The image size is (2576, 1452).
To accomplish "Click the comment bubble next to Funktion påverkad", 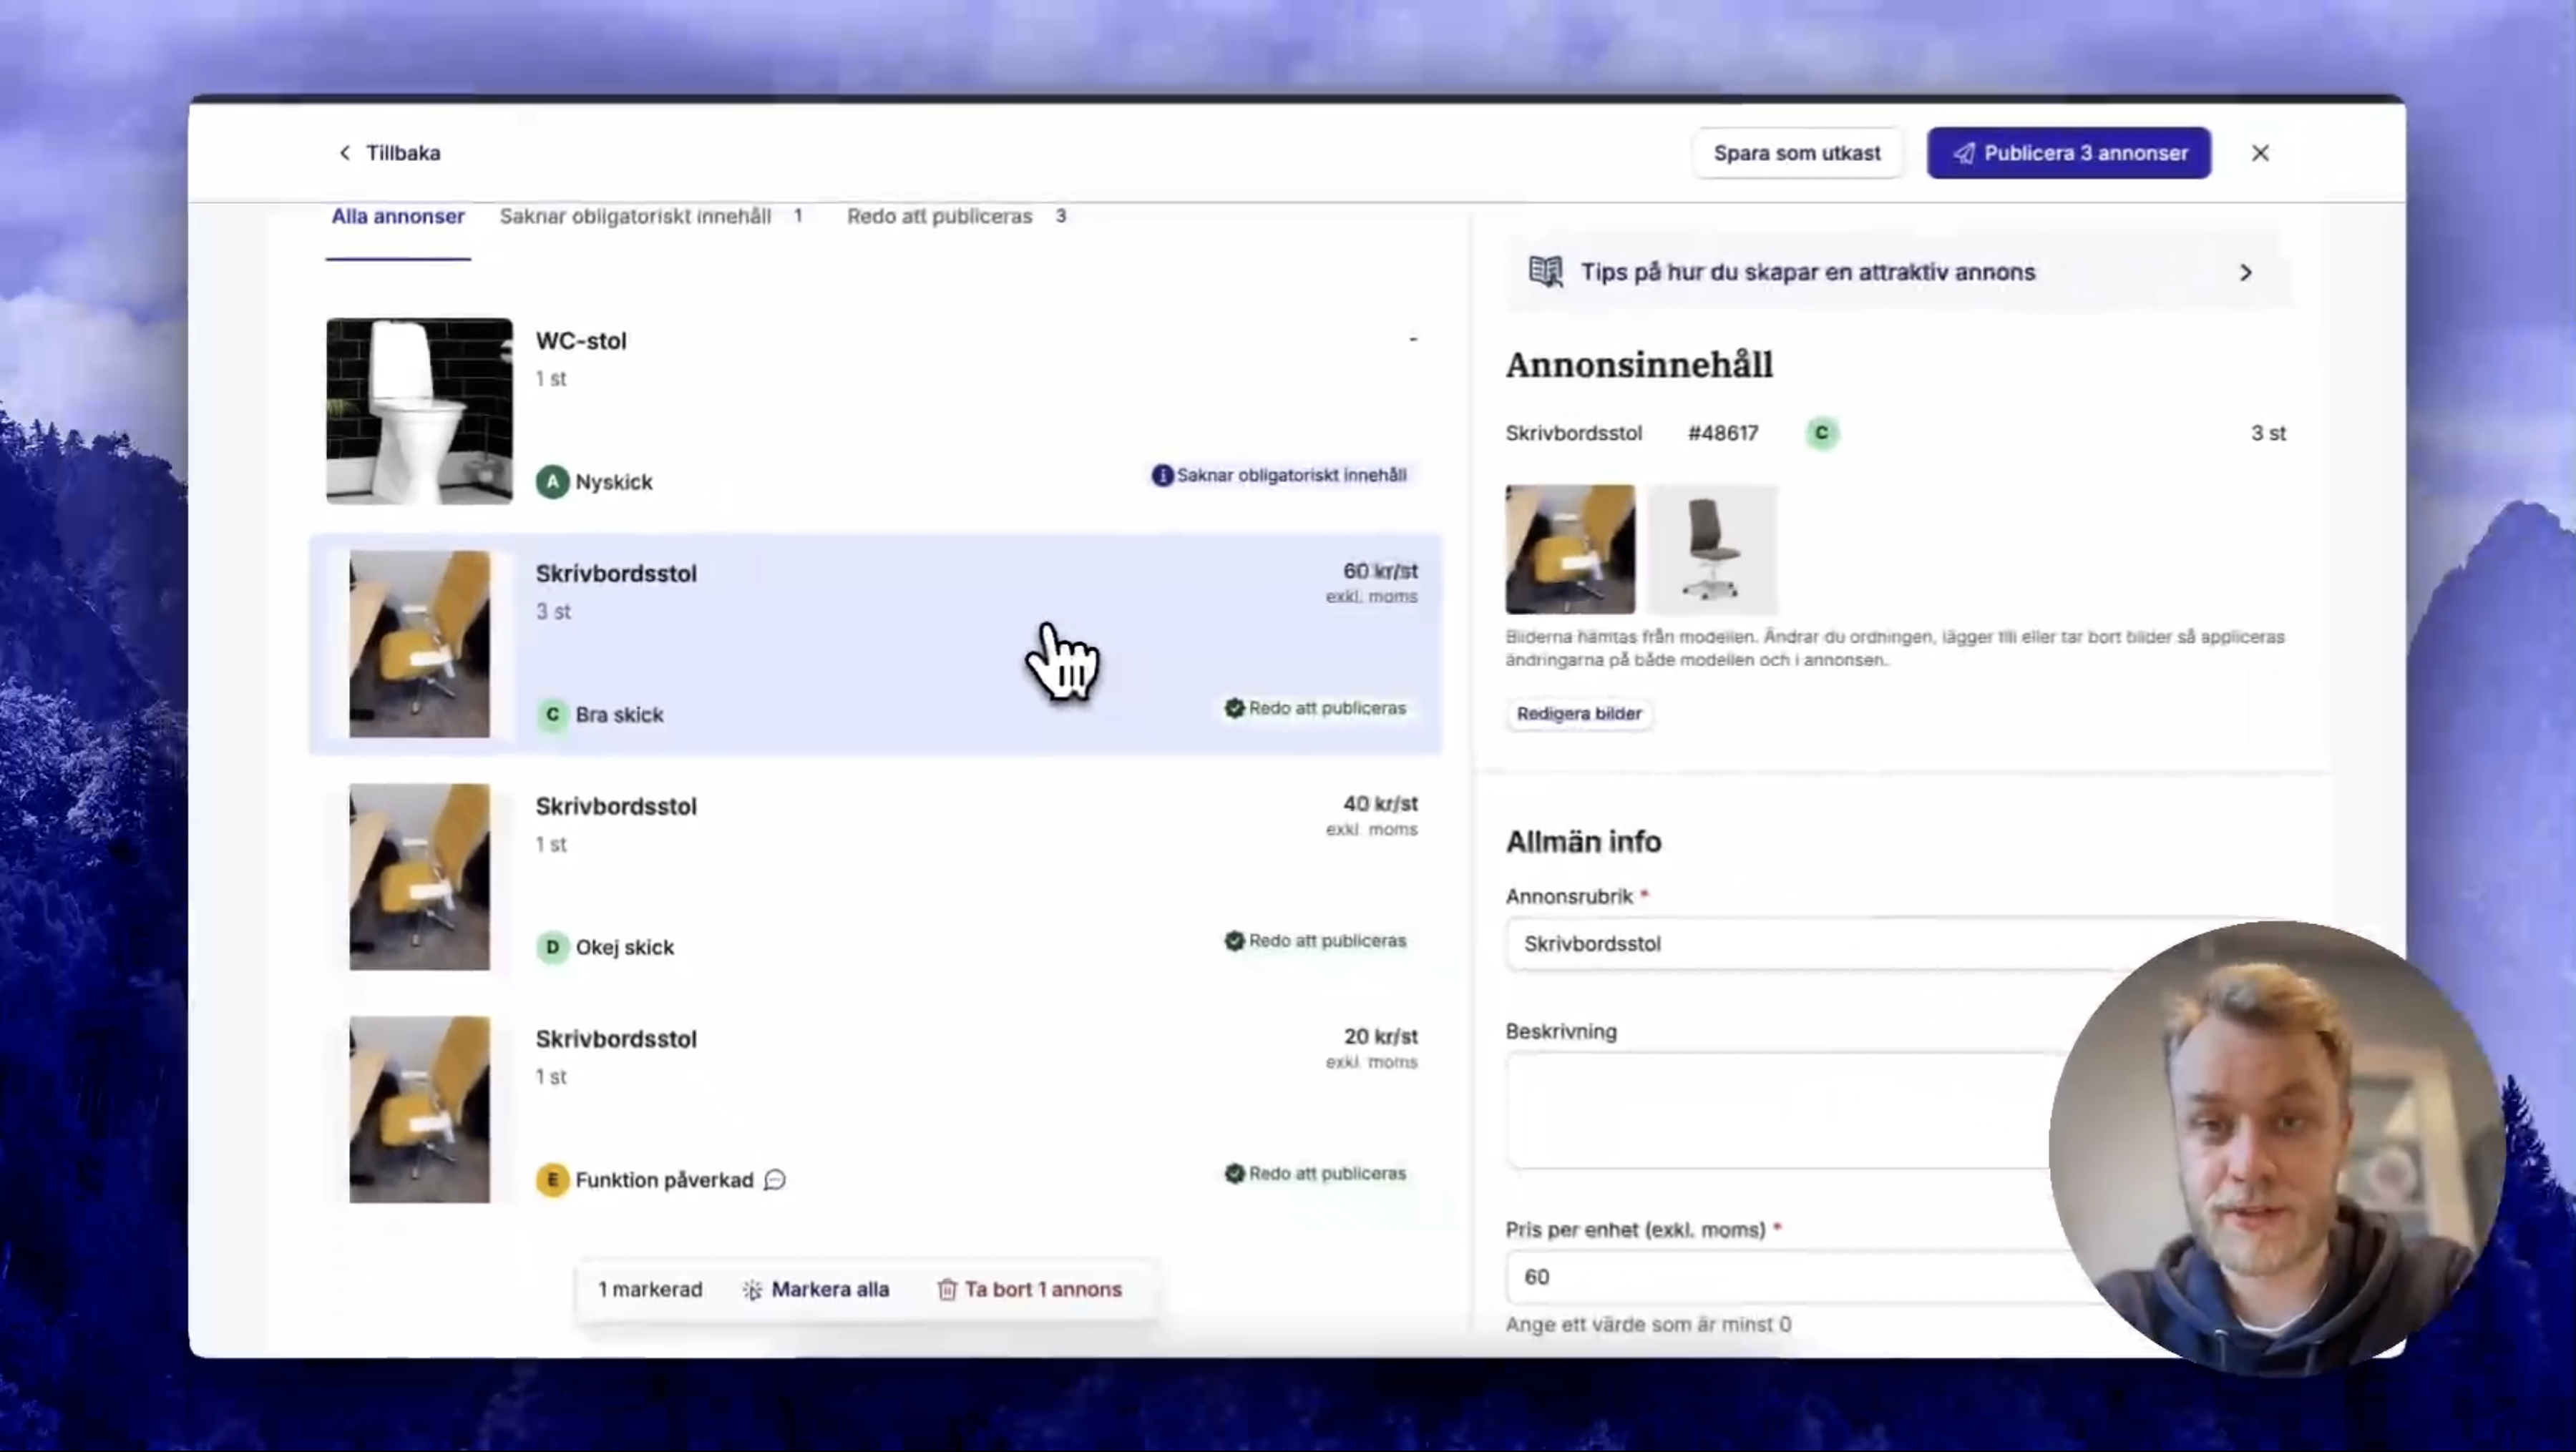I will coord(775,1180).
